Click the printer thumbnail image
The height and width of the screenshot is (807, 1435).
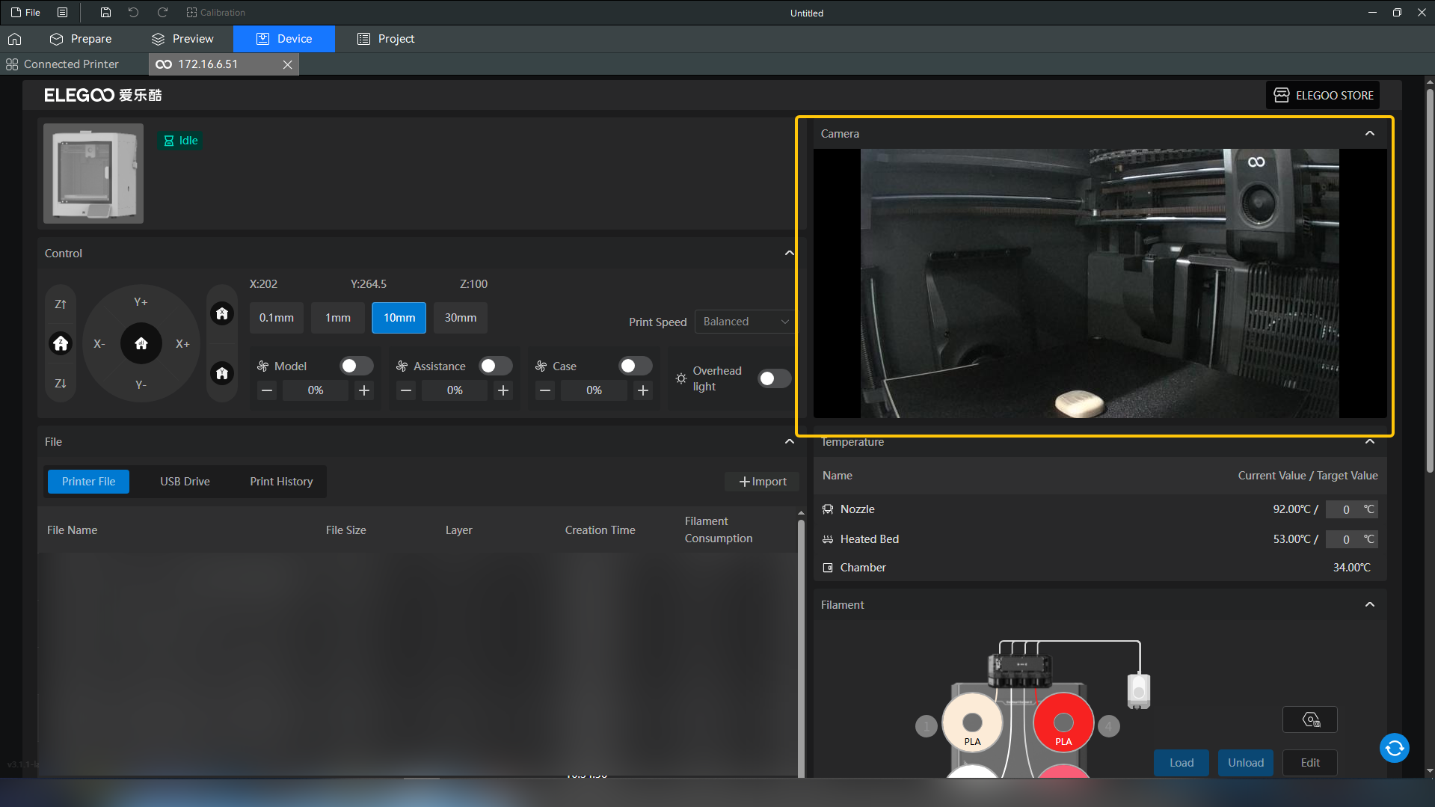tap(93, 174)
